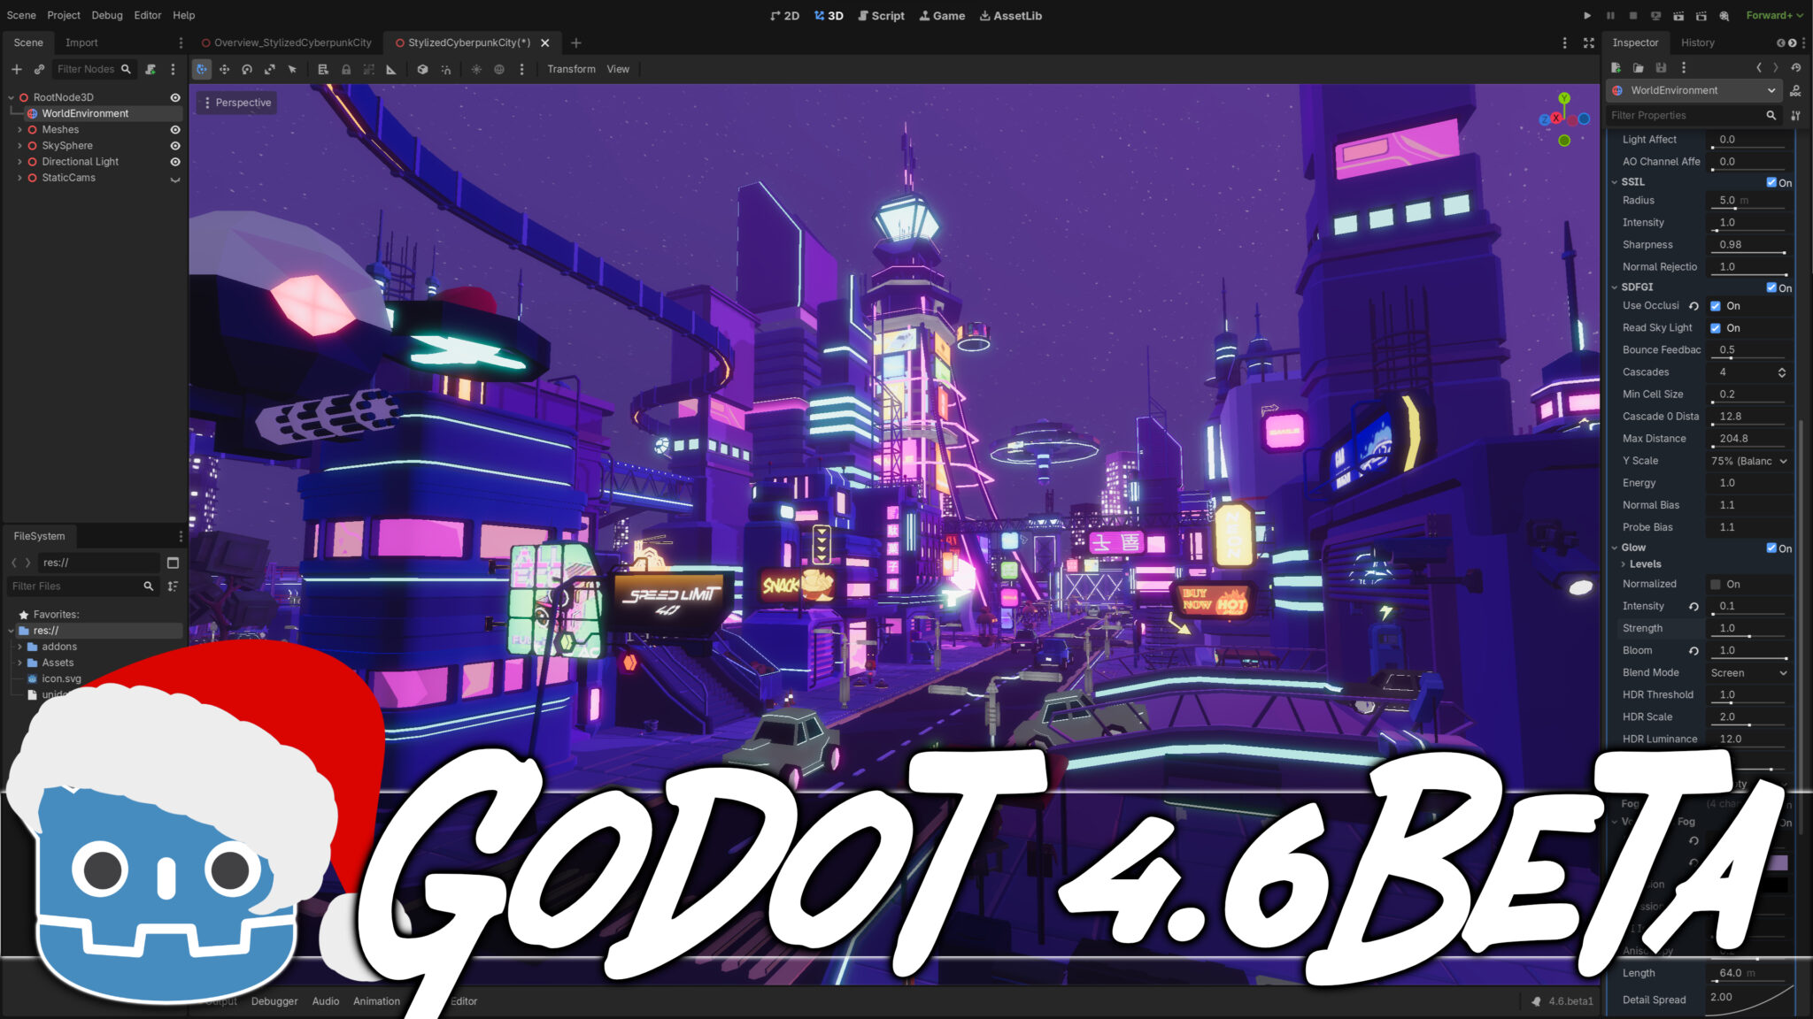Select the Move tool in the 3D toolbar

point(225,69)
